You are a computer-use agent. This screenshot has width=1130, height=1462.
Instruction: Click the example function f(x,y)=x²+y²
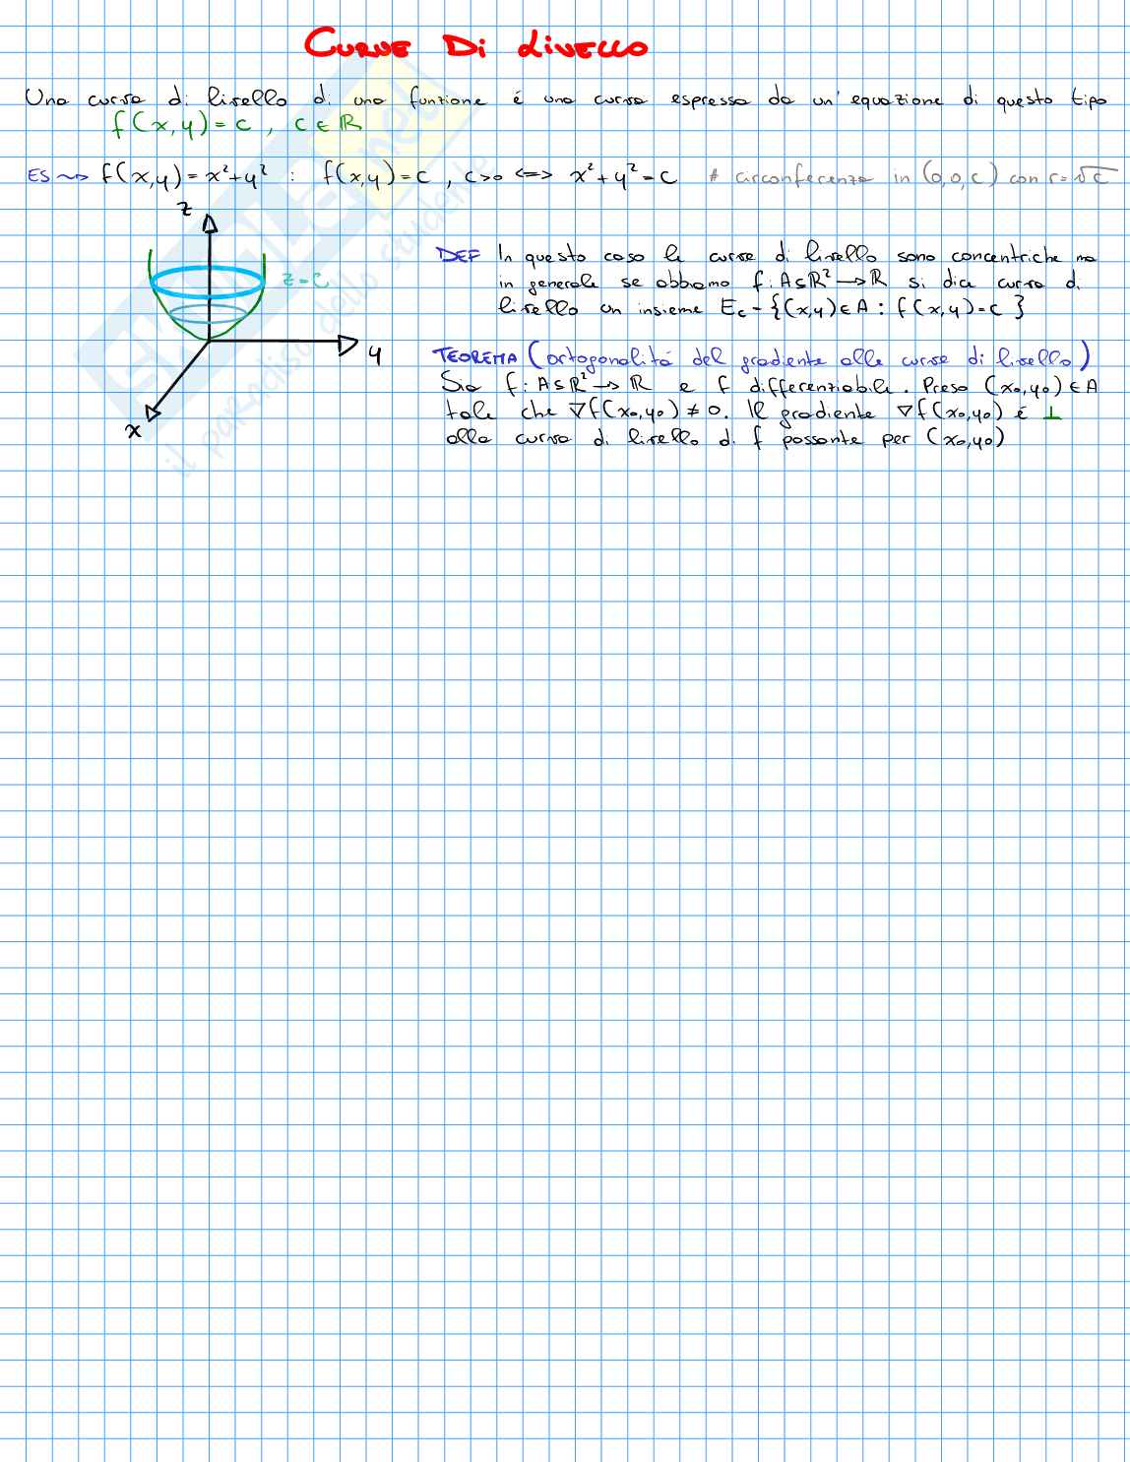click(x=184, y=177)
